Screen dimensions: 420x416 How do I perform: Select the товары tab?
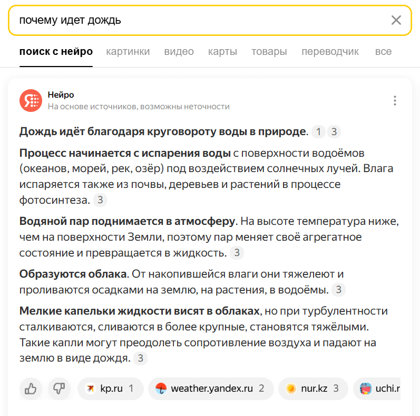click(x=269, y=51)
